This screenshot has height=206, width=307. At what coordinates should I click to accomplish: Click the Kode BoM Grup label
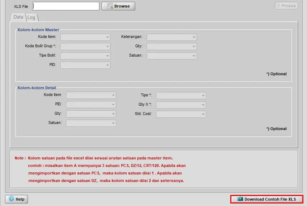40,46
